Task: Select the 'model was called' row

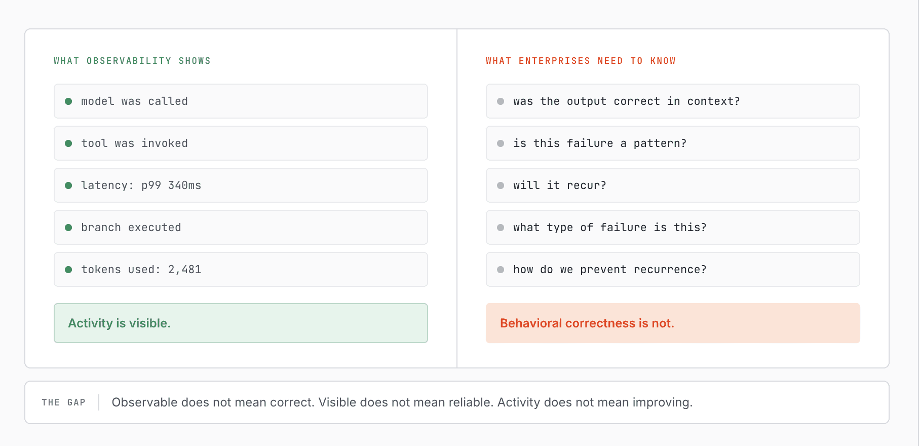Action: (241, 101)
